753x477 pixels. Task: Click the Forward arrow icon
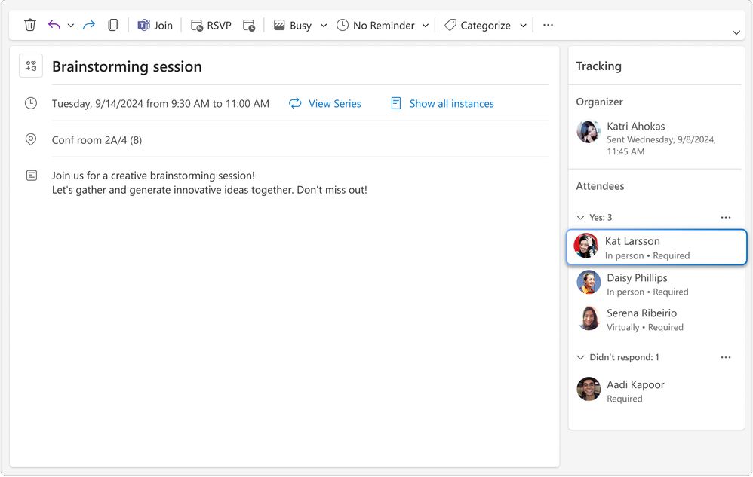tap(88, 24)
